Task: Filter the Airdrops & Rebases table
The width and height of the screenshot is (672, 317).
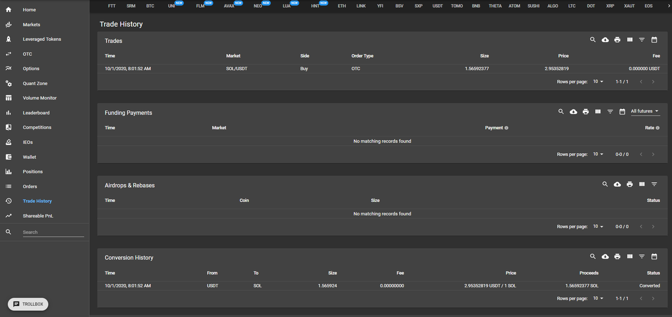Action: (654, 184)
